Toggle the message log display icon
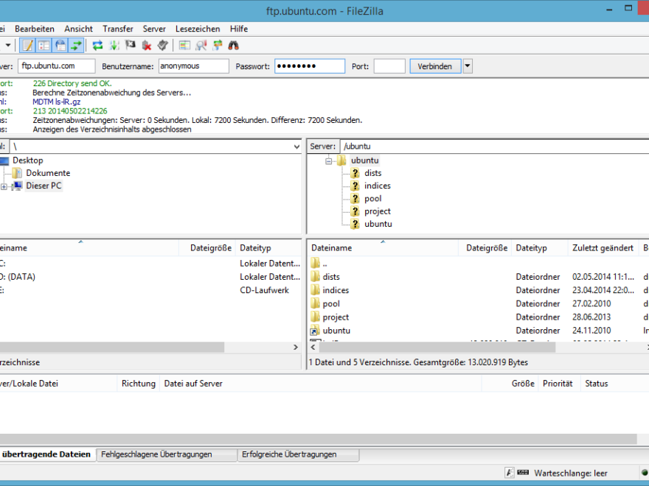Viewport: 649px width, 486px height. (28, 46)
